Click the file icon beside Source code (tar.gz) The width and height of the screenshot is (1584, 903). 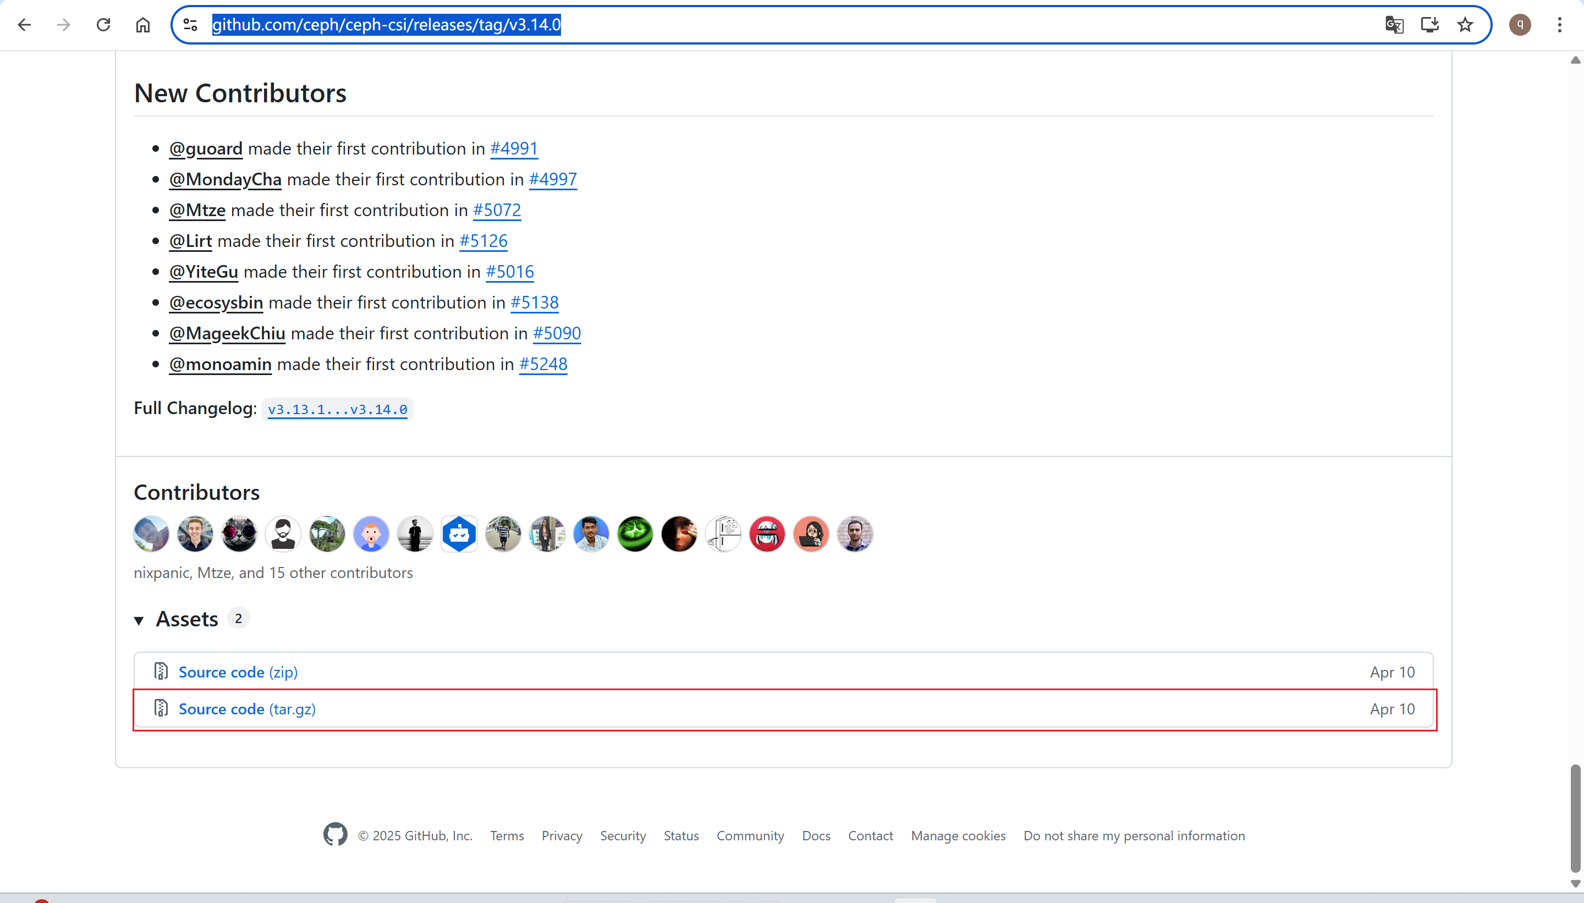tap(161, 708)
